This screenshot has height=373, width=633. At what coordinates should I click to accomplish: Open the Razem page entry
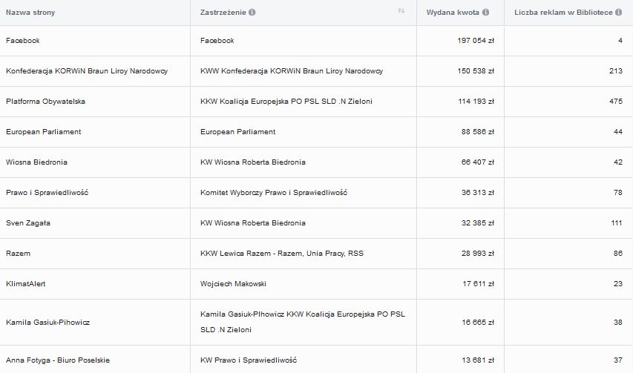point(18,254)
